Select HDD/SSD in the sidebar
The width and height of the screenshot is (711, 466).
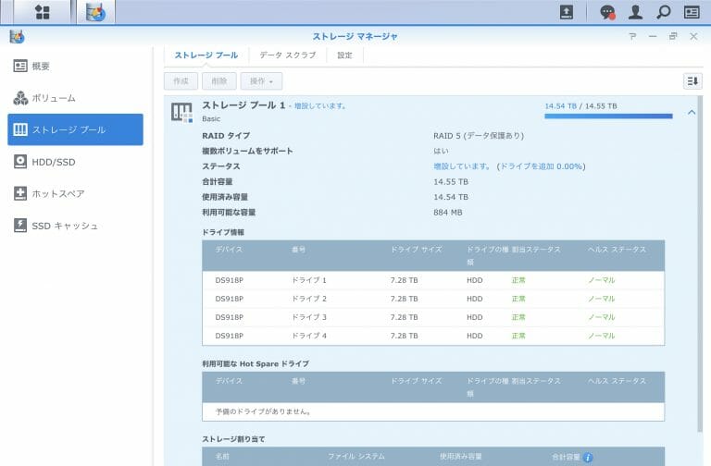[x=75, y=162]
